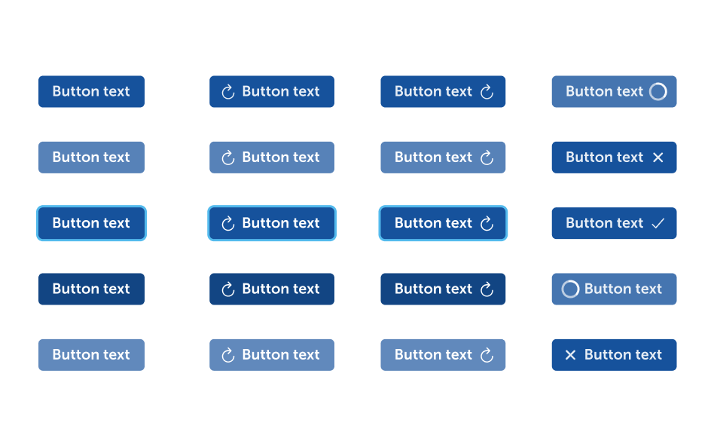
Task: Click the leading refresh icon in the bottom row
Action: coord(228,355)
